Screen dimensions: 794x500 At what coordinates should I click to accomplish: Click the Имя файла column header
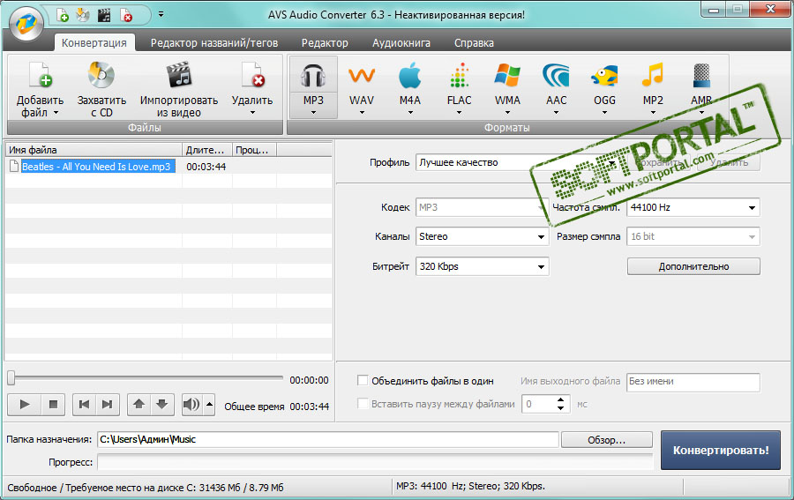coord(94,150)
